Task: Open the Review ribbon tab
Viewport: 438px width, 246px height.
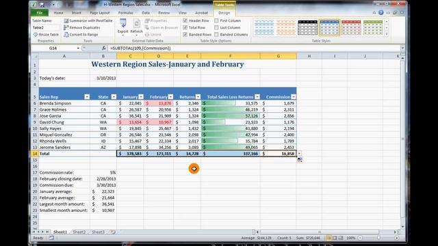Action: point(164,13)
